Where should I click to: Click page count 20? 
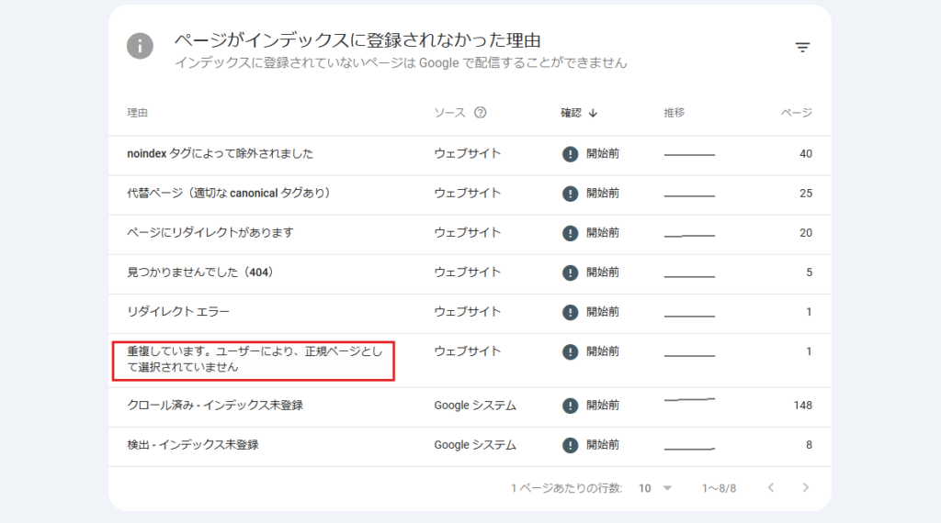point(805,233)
